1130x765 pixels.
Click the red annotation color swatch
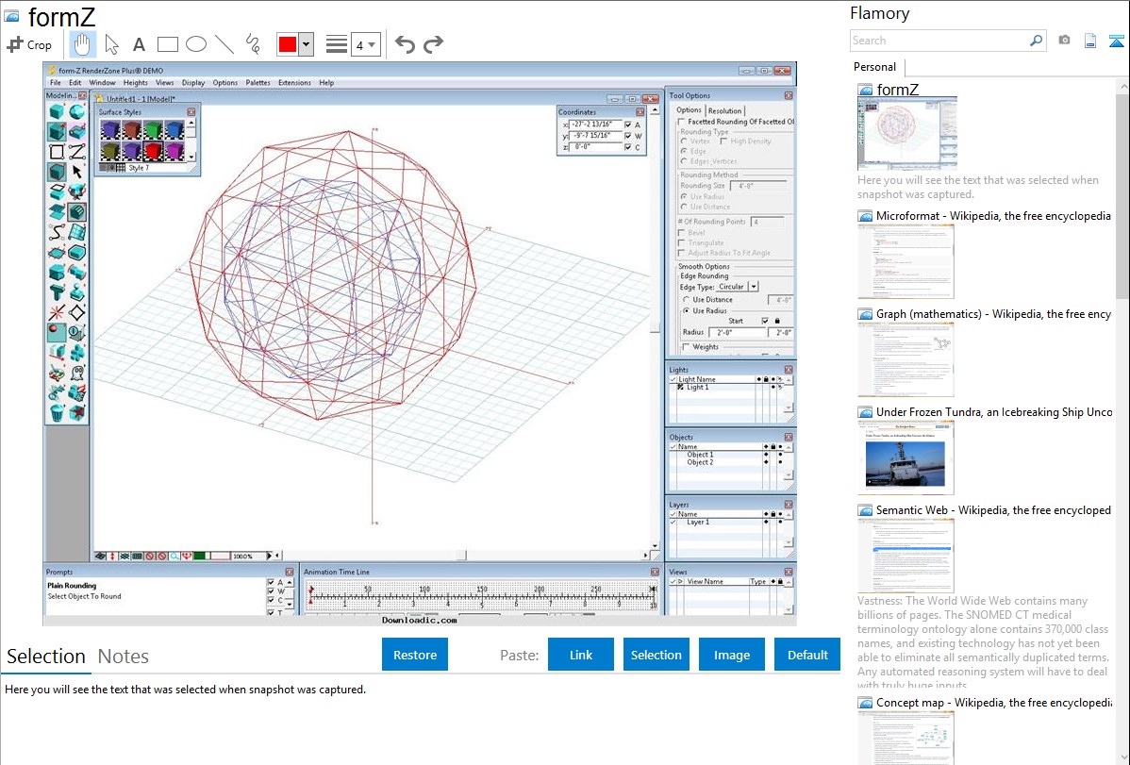click(288, 44)
